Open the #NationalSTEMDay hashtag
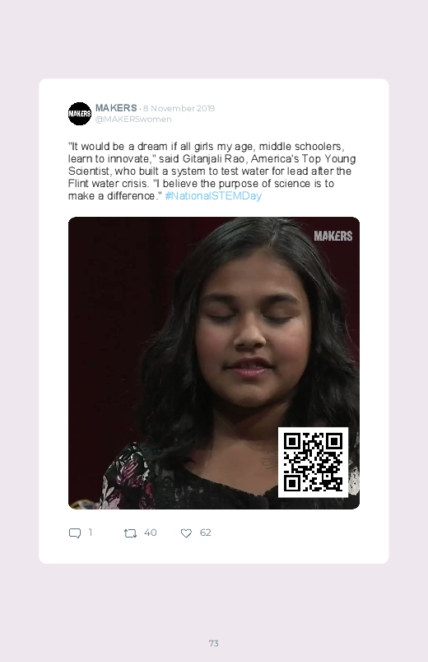 (x=213, y=196)
